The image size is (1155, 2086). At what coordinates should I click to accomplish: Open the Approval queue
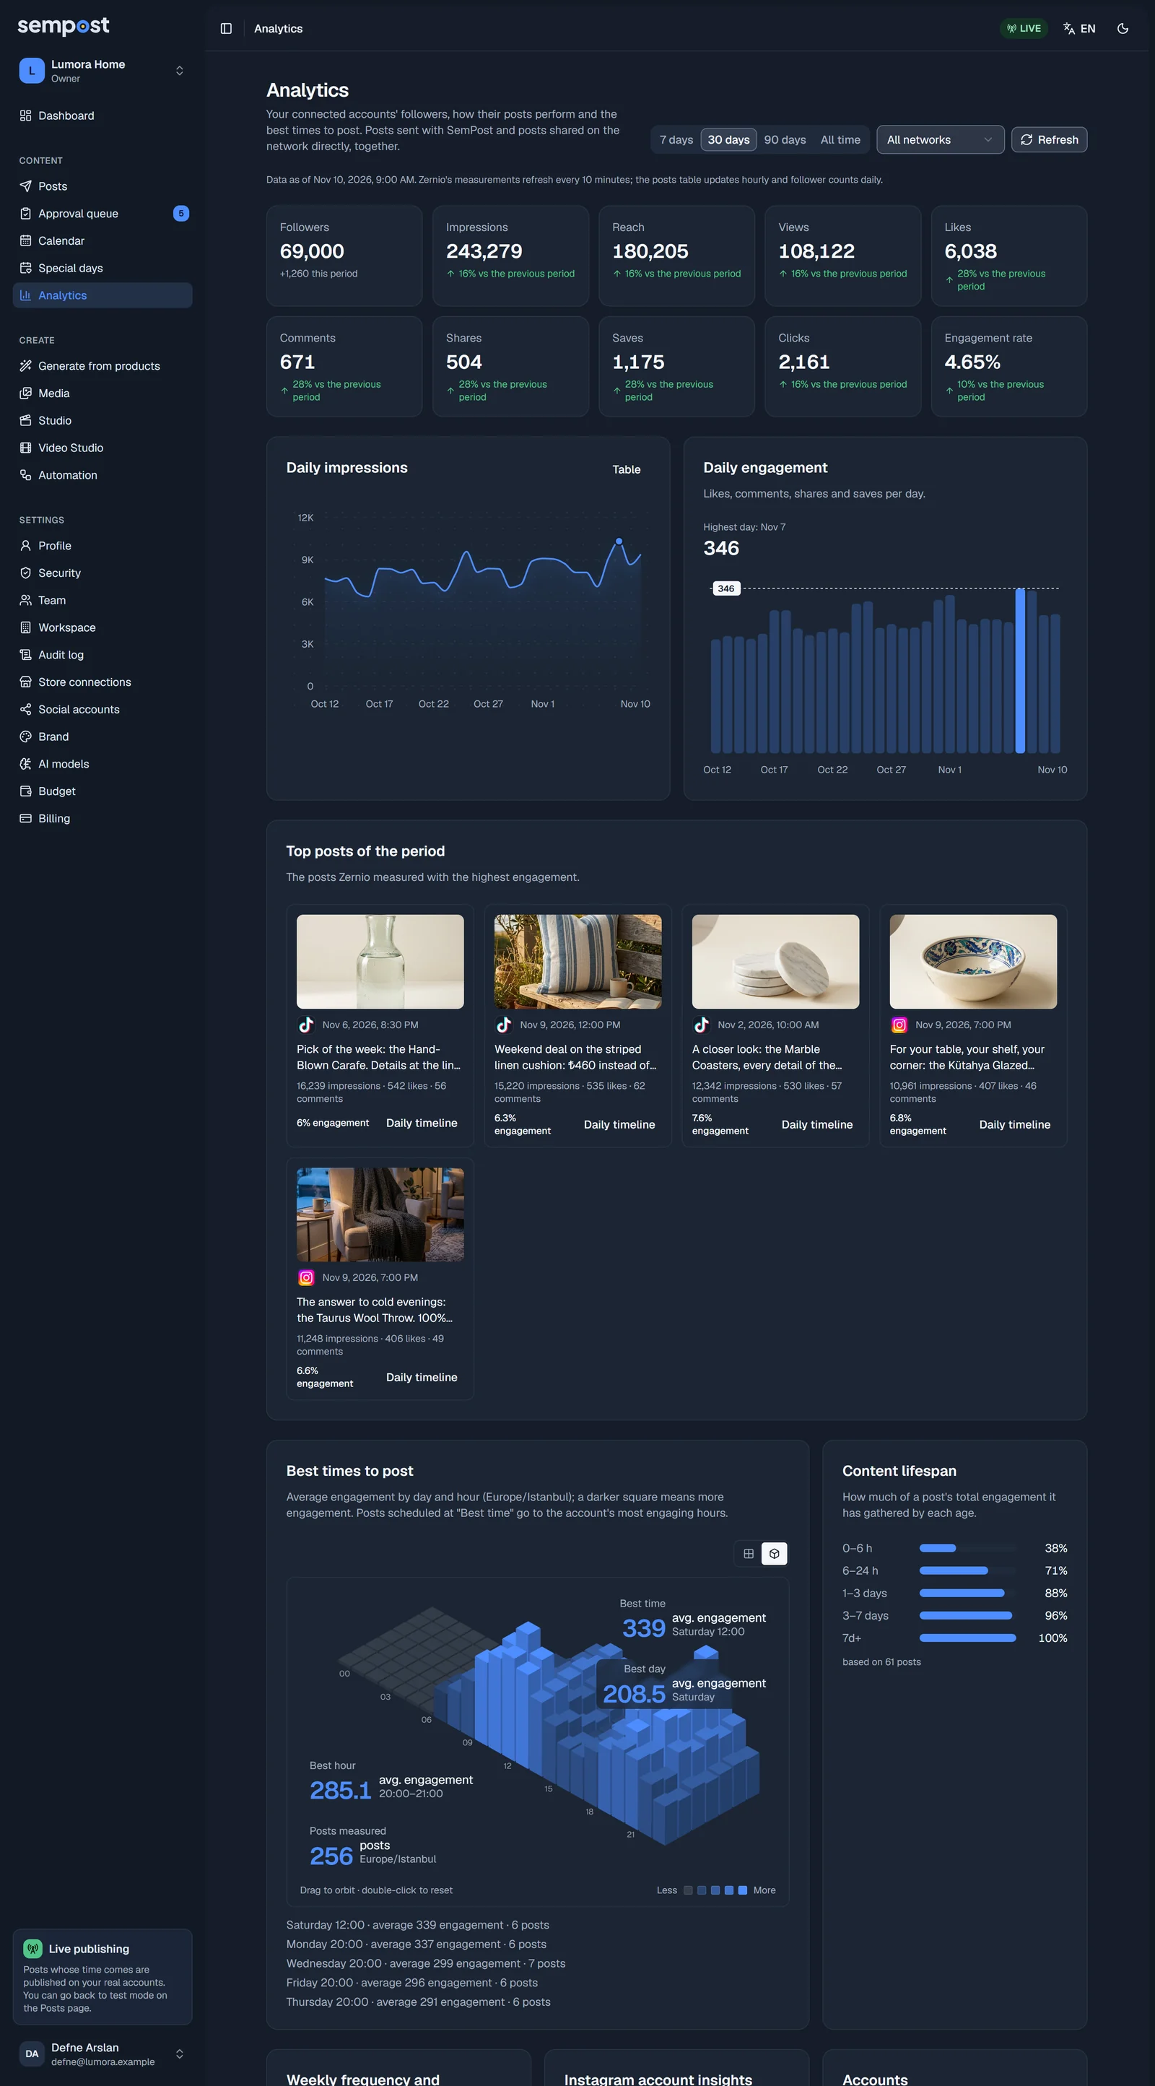point(103,214)
